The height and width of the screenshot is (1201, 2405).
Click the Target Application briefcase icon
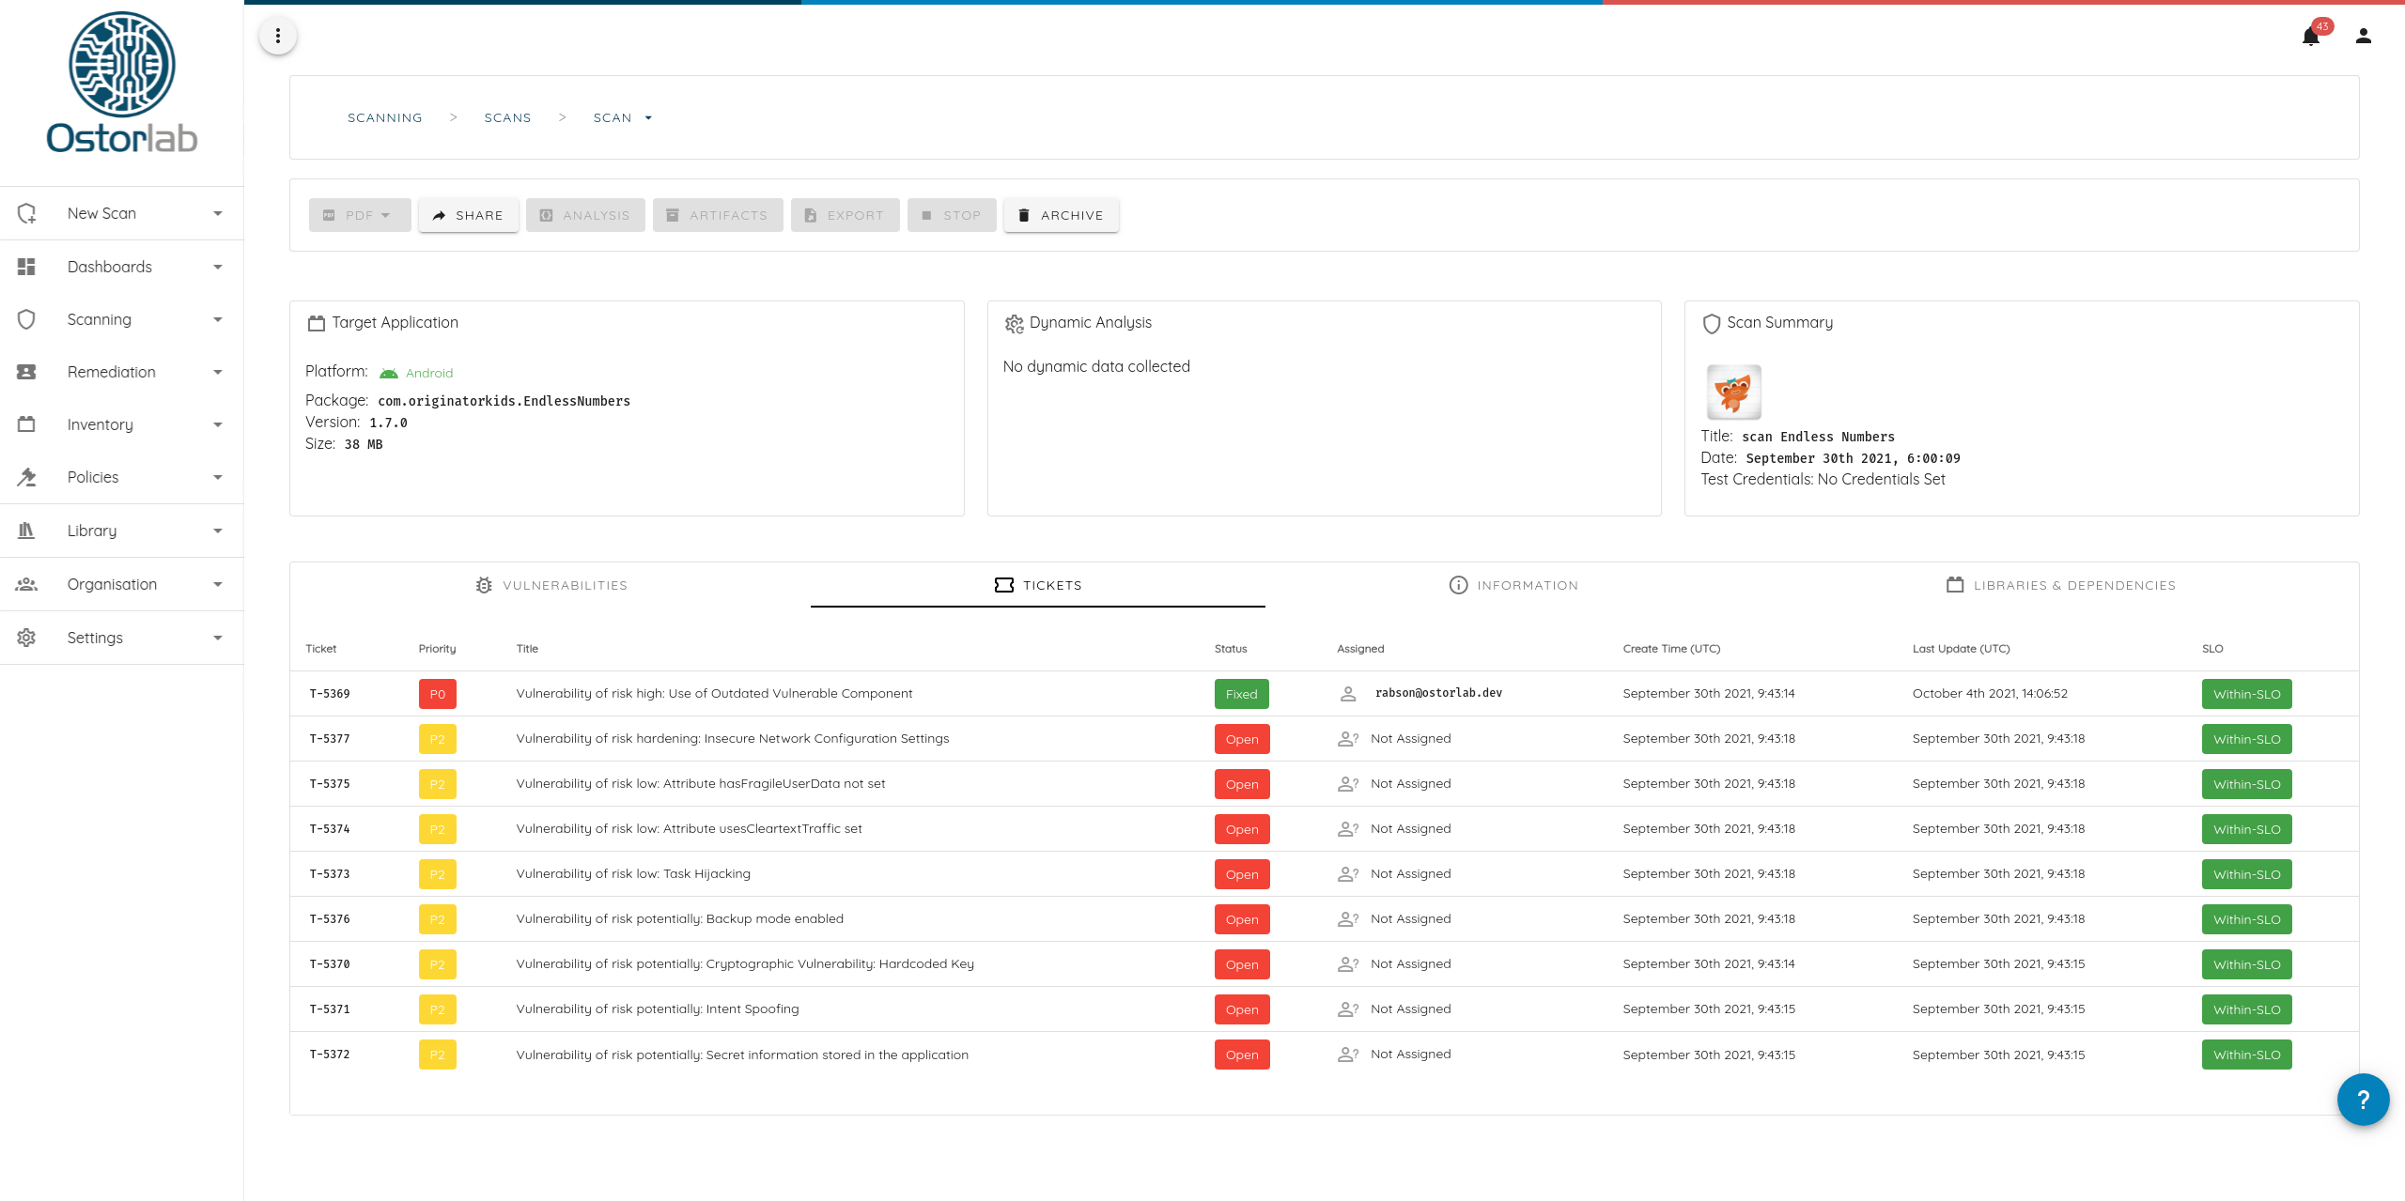[x=317, y=323]
